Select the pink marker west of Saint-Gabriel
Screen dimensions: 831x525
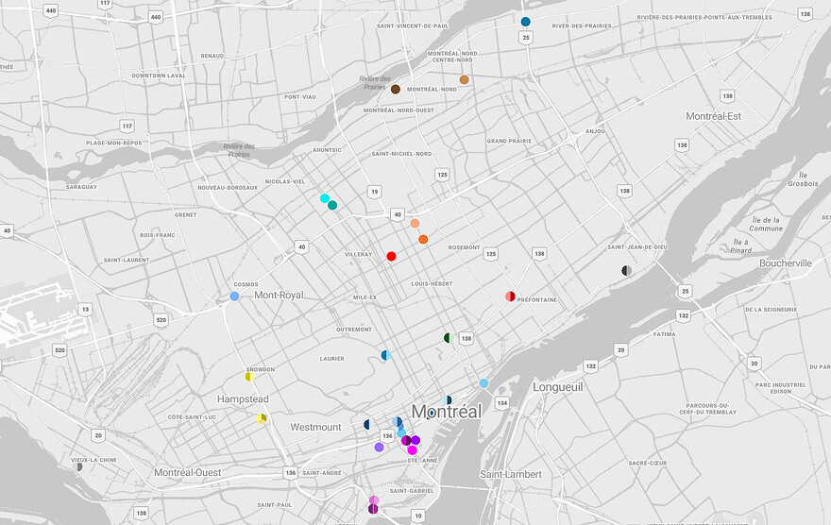(374, 500)
